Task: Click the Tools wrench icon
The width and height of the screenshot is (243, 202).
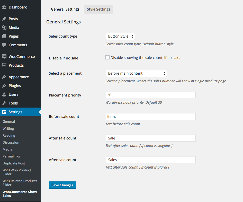Action: [x=4, y=103]
